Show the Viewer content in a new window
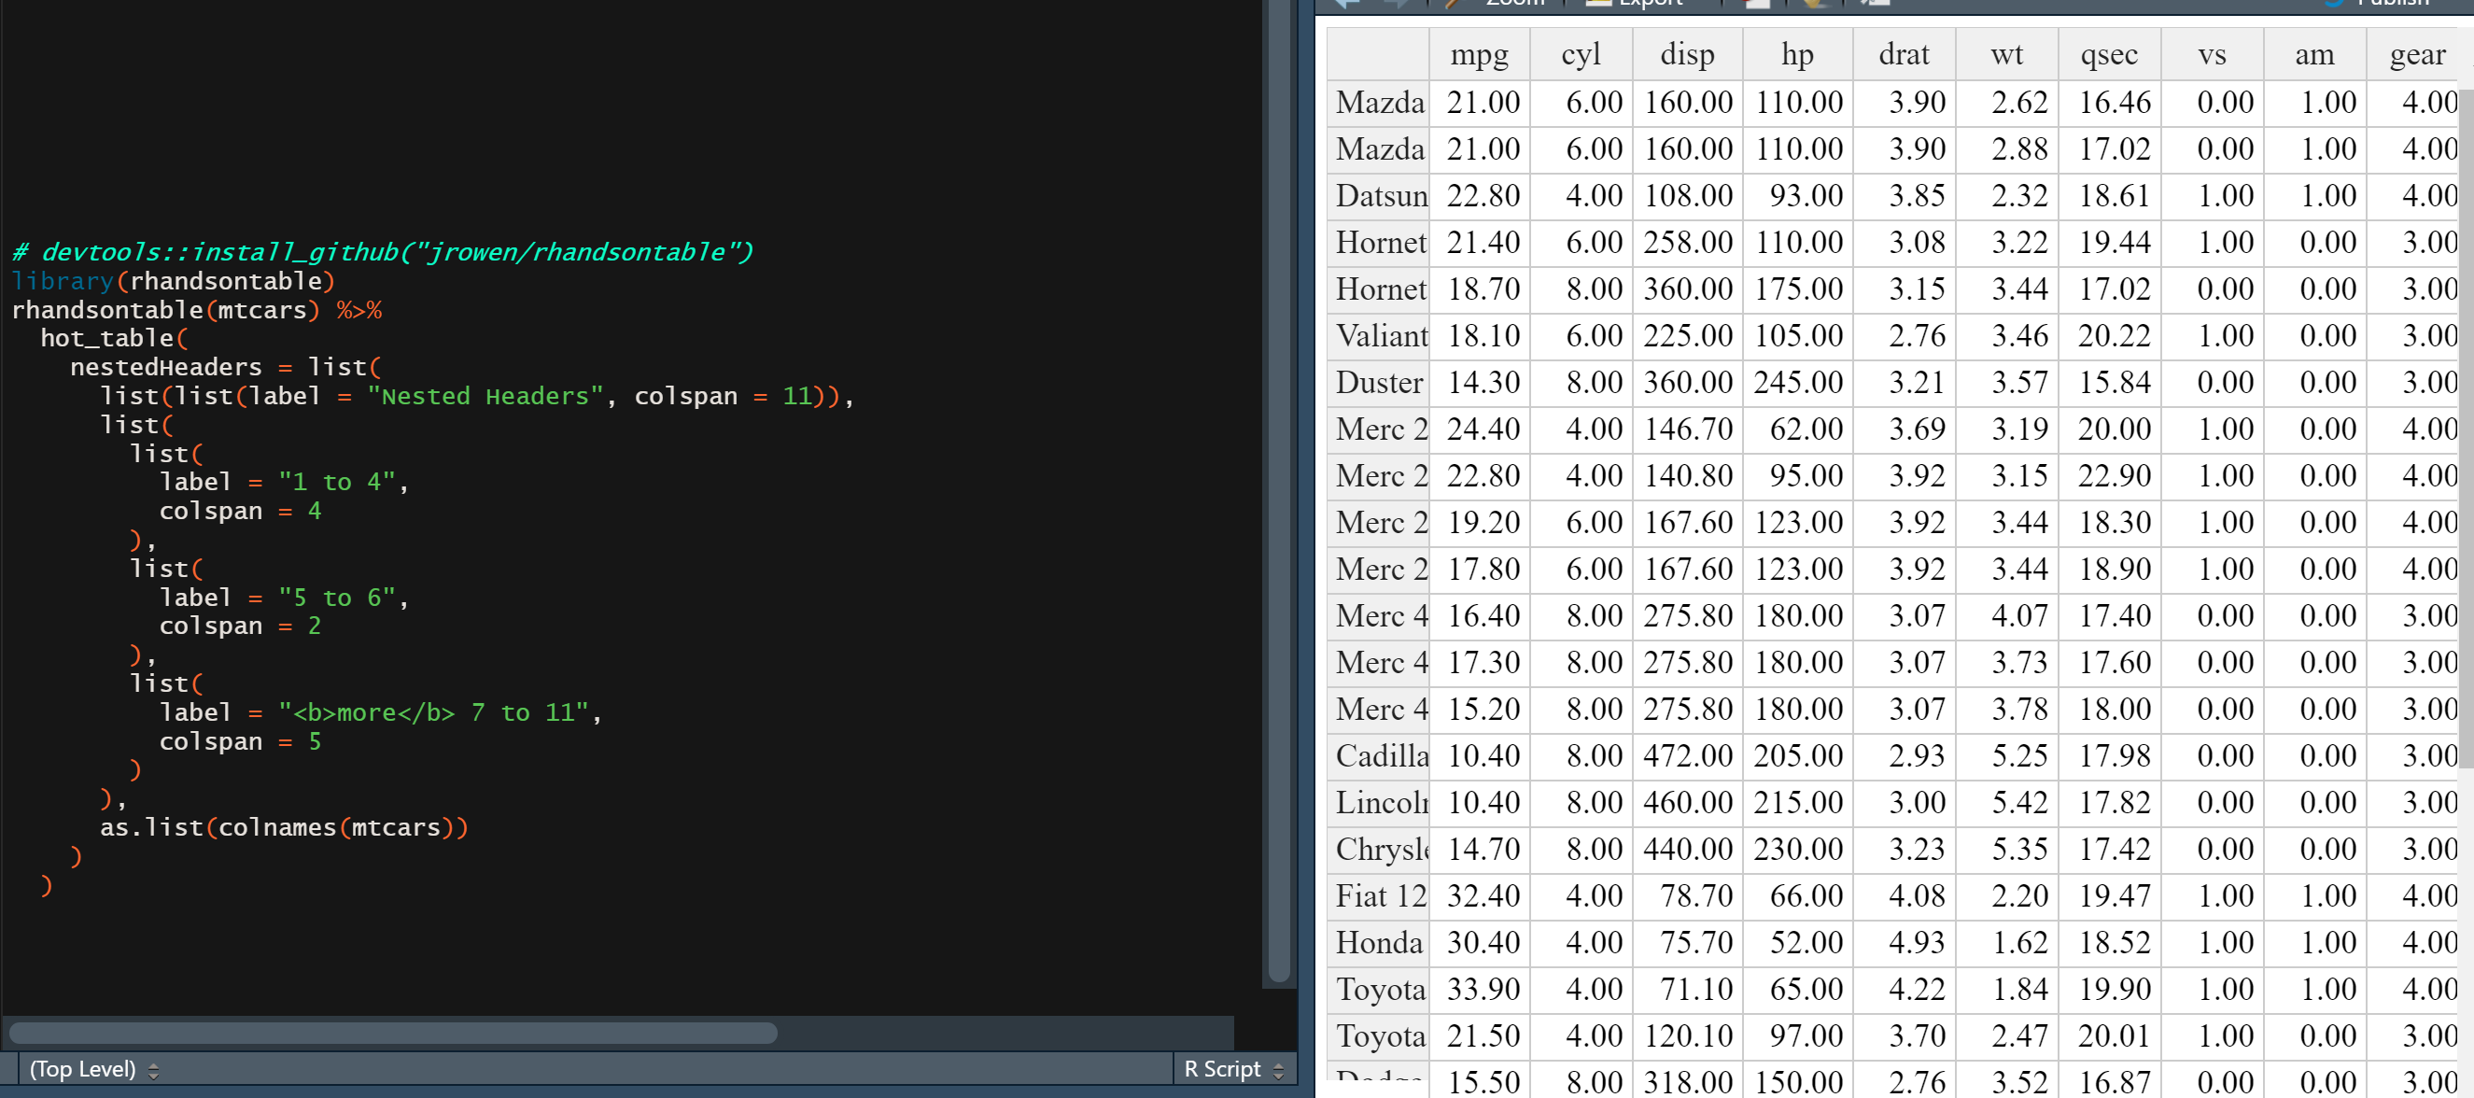The height and width of the screenshot is (1098, 2474). [1873, 4]
